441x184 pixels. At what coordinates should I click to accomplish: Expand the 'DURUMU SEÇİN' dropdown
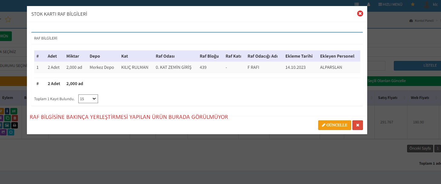coord(12,66)
